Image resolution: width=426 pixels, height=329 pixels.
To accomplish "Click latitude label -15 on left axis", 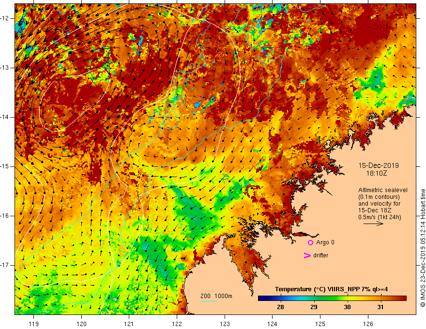I will pyautogui.click(x=5, y=166).
